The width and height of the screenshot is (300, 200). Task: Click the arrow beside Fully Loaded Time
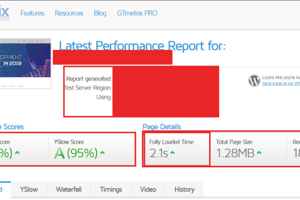coord(172,153)
